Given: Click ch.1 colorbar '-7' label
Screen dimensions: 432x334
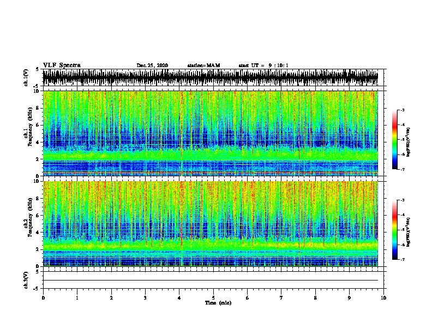Looking at the screenshot, I should coord(403,169).
